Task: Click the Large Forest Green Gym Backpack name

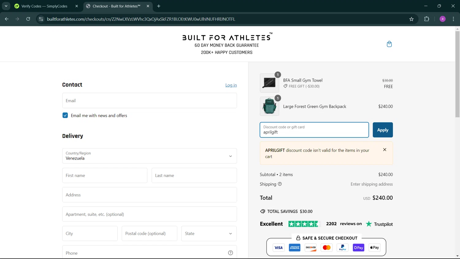Action: coord(315,106)
